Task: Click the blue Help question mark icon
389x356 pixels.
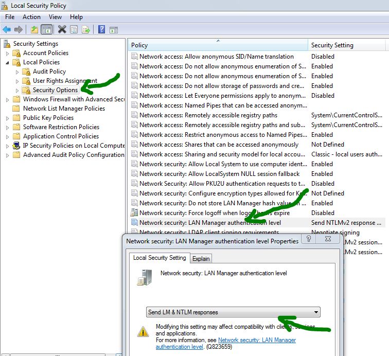Action: click(x=102, y=29)
